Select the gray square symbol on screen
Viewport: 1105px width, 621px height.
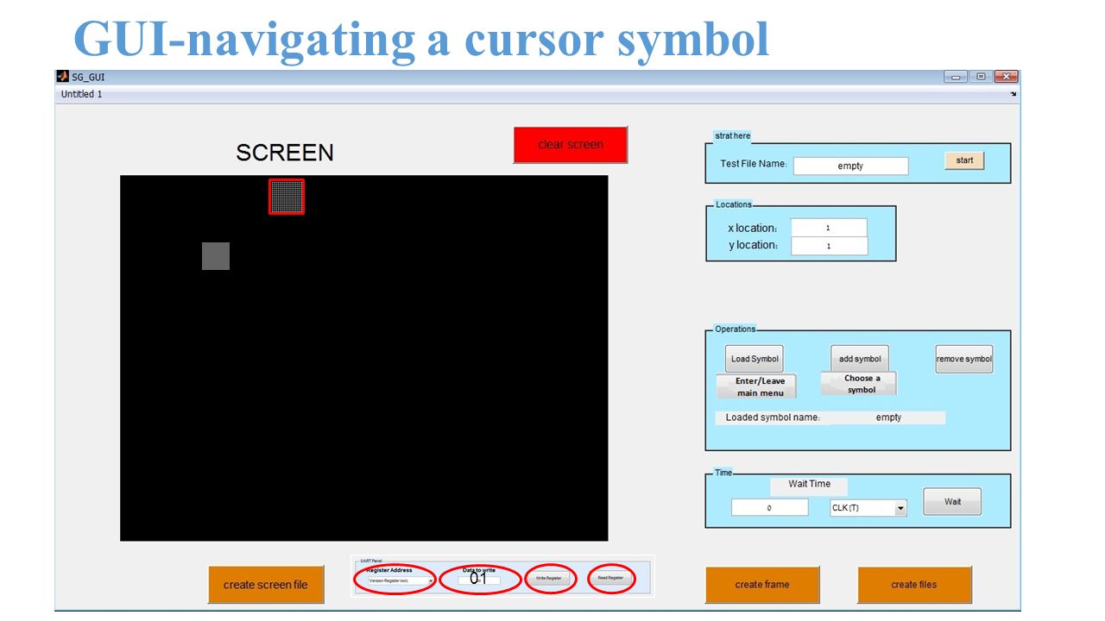pos(216,256)
